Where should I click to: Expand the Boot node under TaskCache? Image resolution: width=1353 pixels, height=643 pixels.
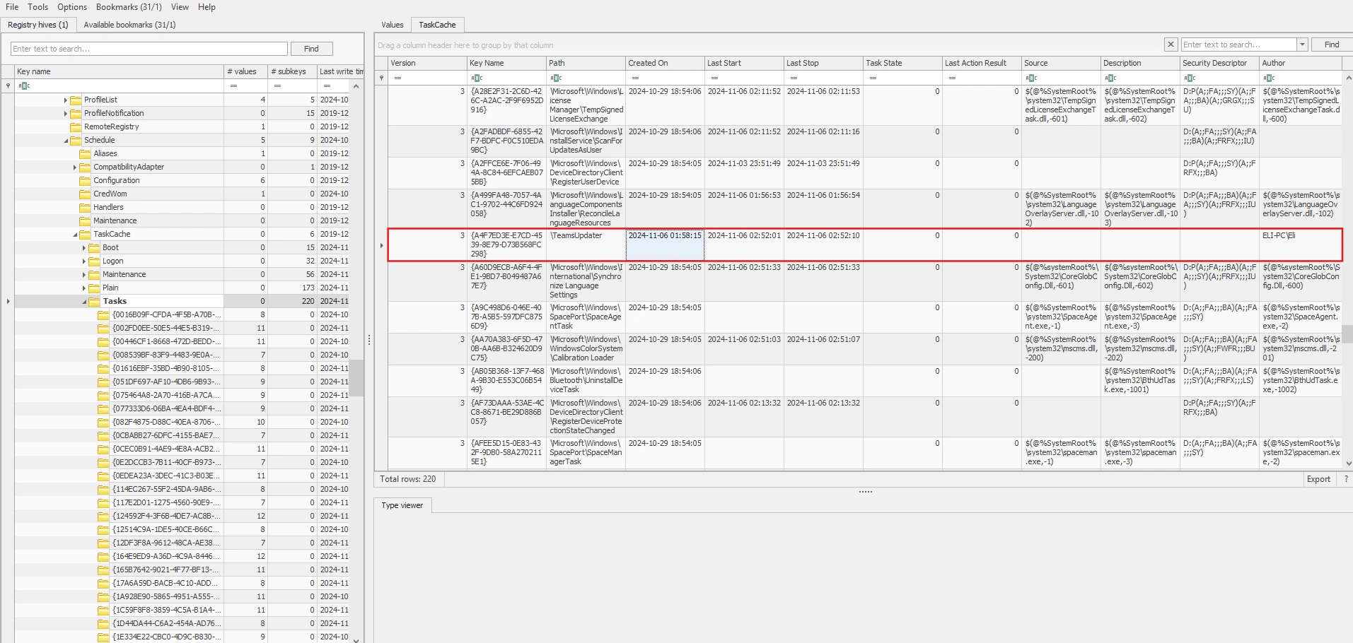[84, 247]
